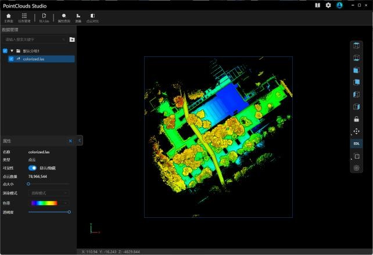
Task: Uncheck the colorized.las checkbox
Action: click(11, 59)
